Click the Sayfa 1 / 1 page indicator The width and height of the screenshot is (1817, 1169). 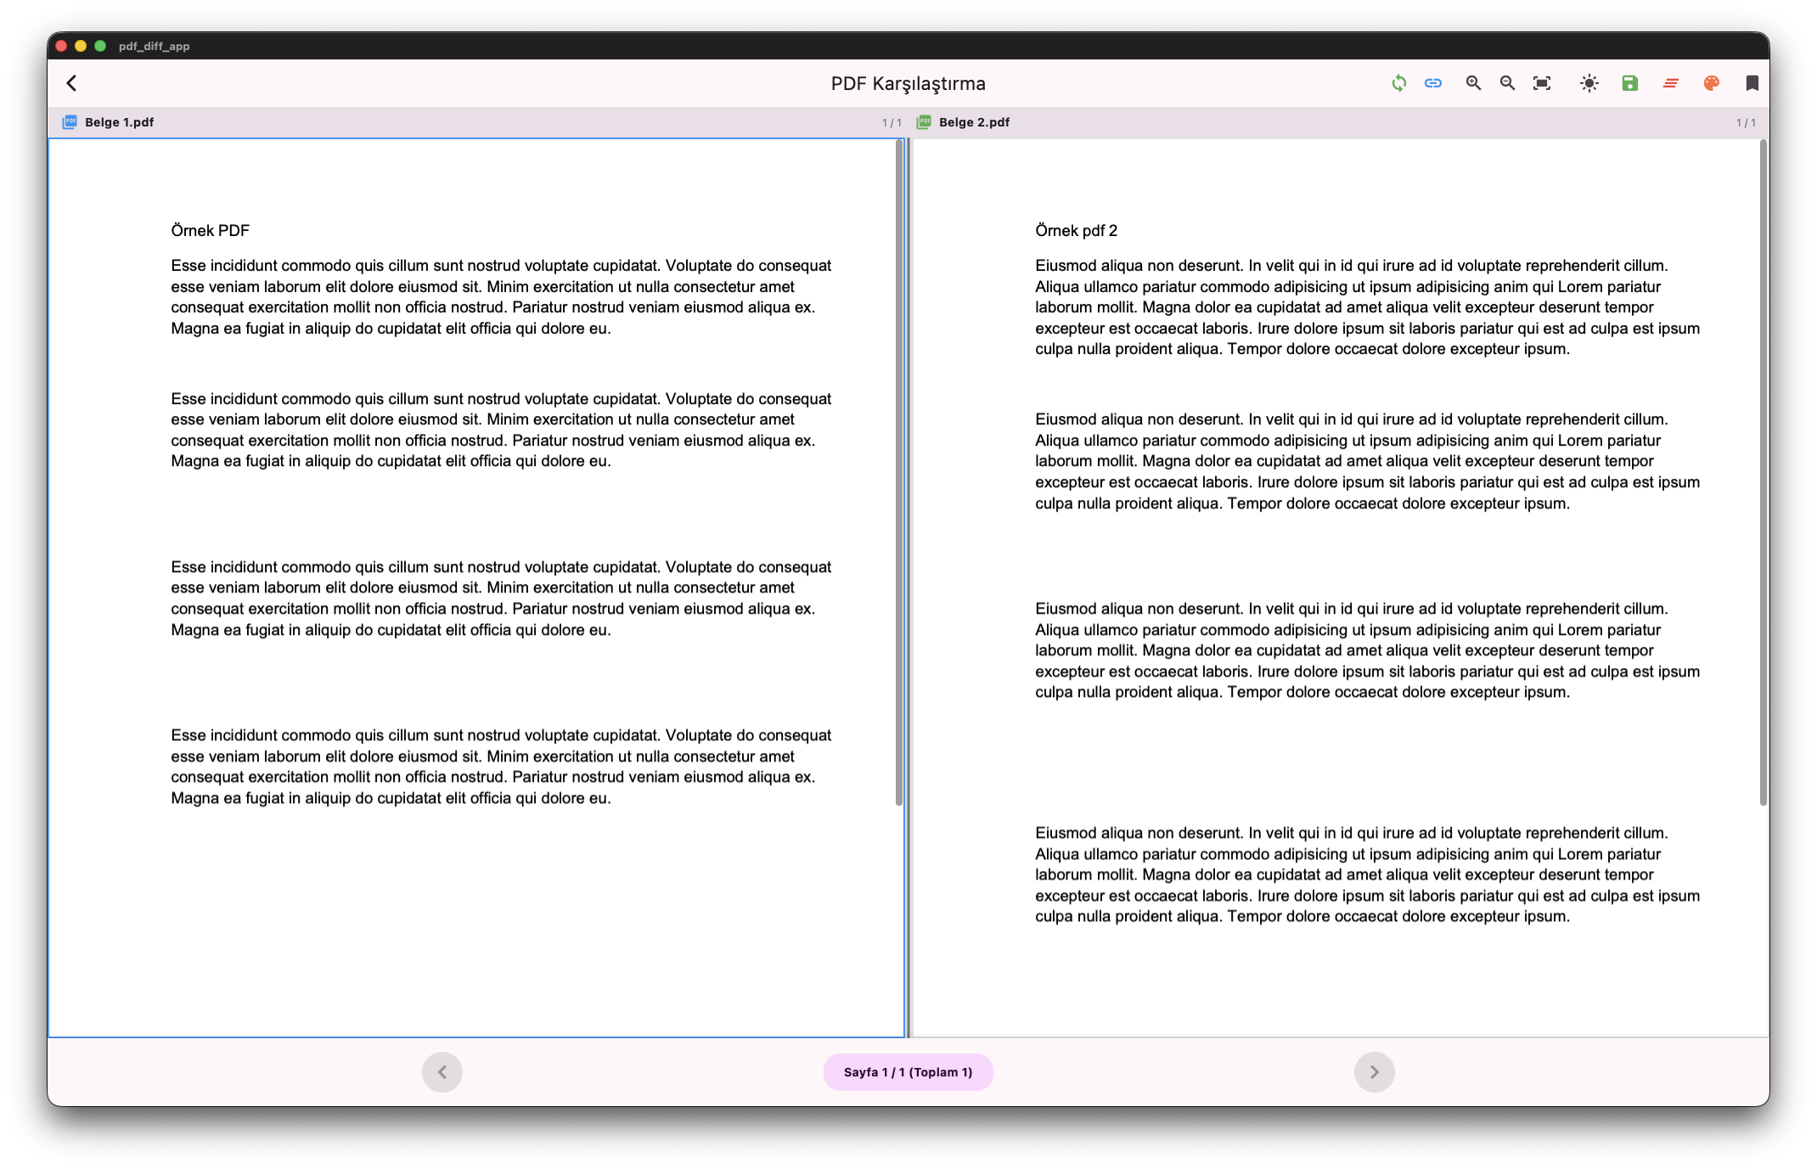[x=908, y=1072]
